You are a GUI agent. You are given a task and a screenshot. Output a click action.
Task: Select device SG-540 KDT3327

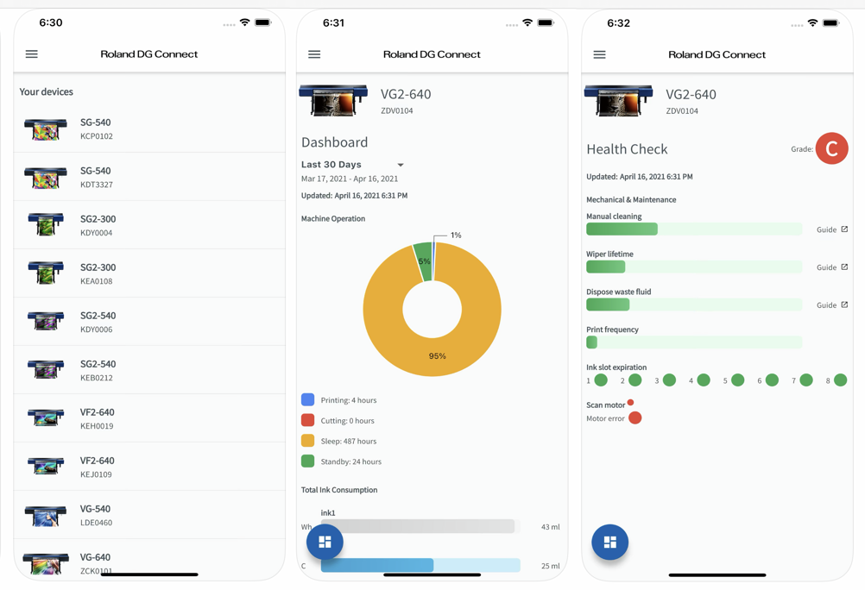tap(149, 177)
